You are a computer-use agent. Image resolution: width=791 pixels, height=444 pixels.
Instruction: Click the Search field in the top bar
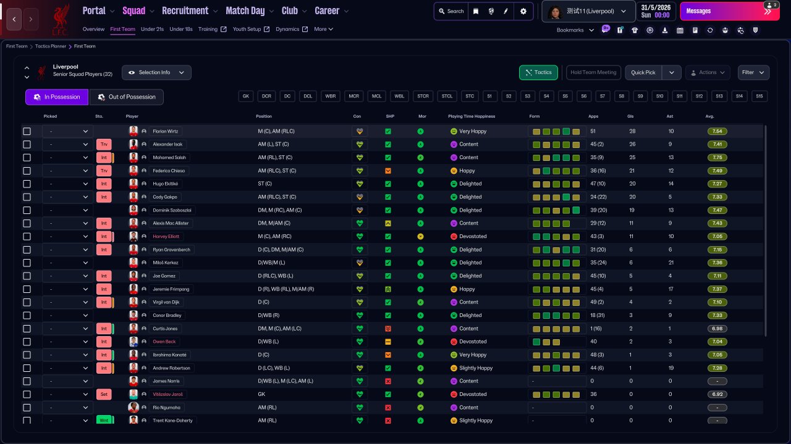click(450, 11)
